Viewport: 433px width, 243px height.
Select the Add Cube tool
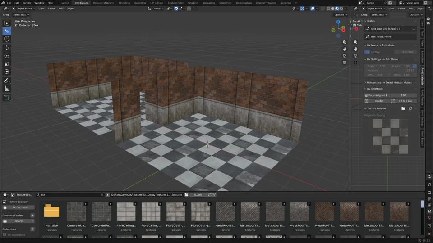tap(7, 98)
